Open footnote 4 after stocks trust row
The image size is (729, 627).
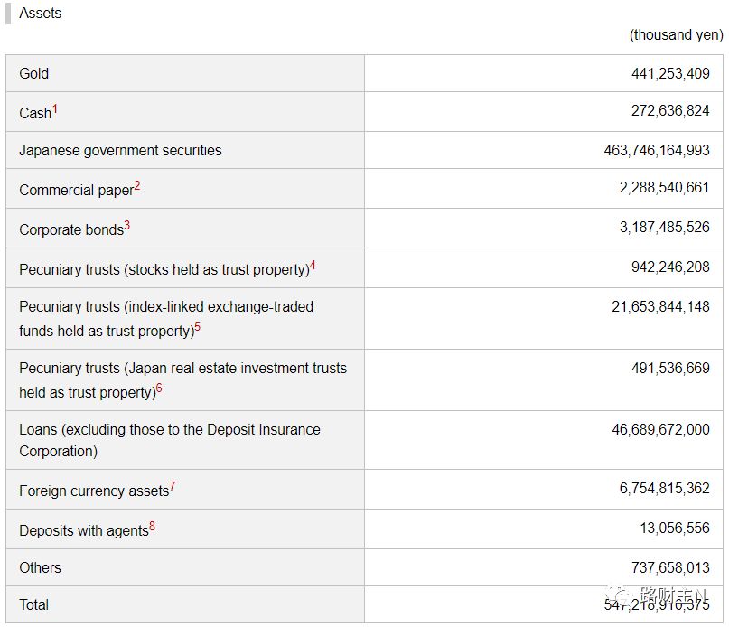pos(313,265)
